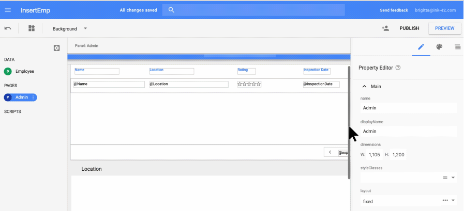
Task: Click the PAGES section heading
Action: pyautogui.click(x=10, y=86)
